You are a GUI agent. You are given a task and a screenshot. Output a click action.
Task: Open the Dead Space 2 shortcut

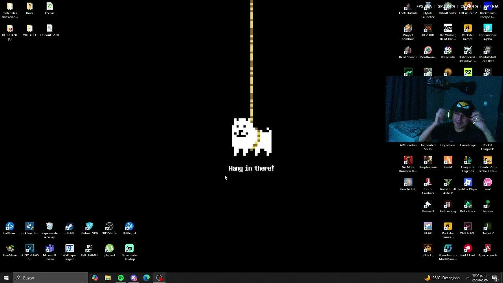click(408, 52)
